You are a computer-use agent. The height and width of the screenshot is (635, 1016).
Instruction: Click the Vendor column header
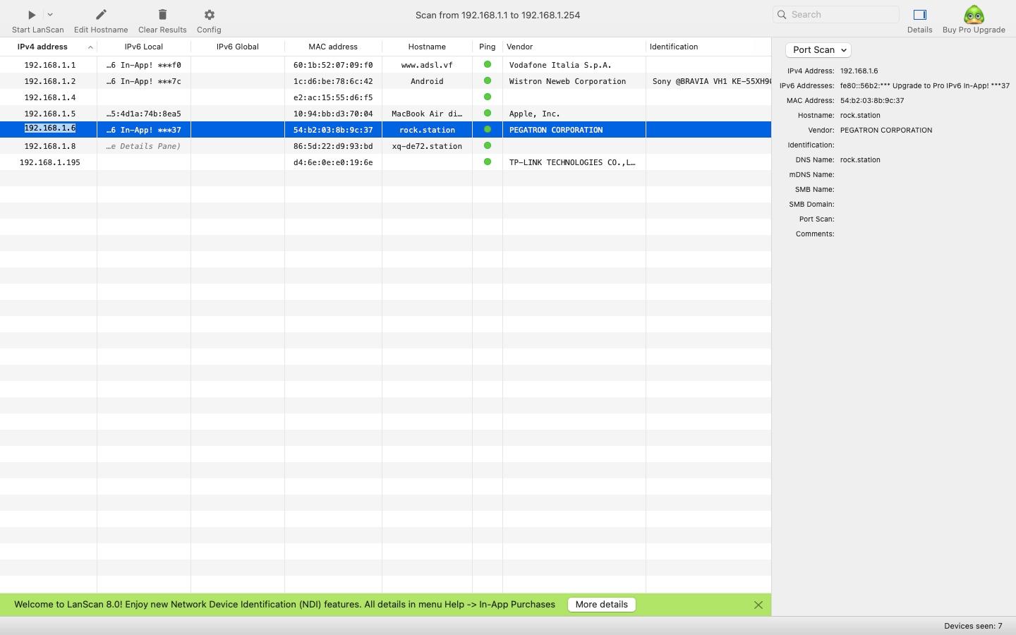(520, 47)
